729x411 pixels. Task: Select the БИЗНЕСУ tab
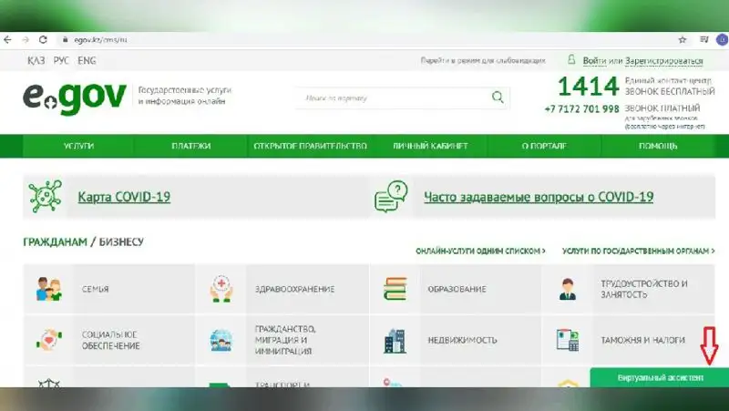[x=121, y=241]
